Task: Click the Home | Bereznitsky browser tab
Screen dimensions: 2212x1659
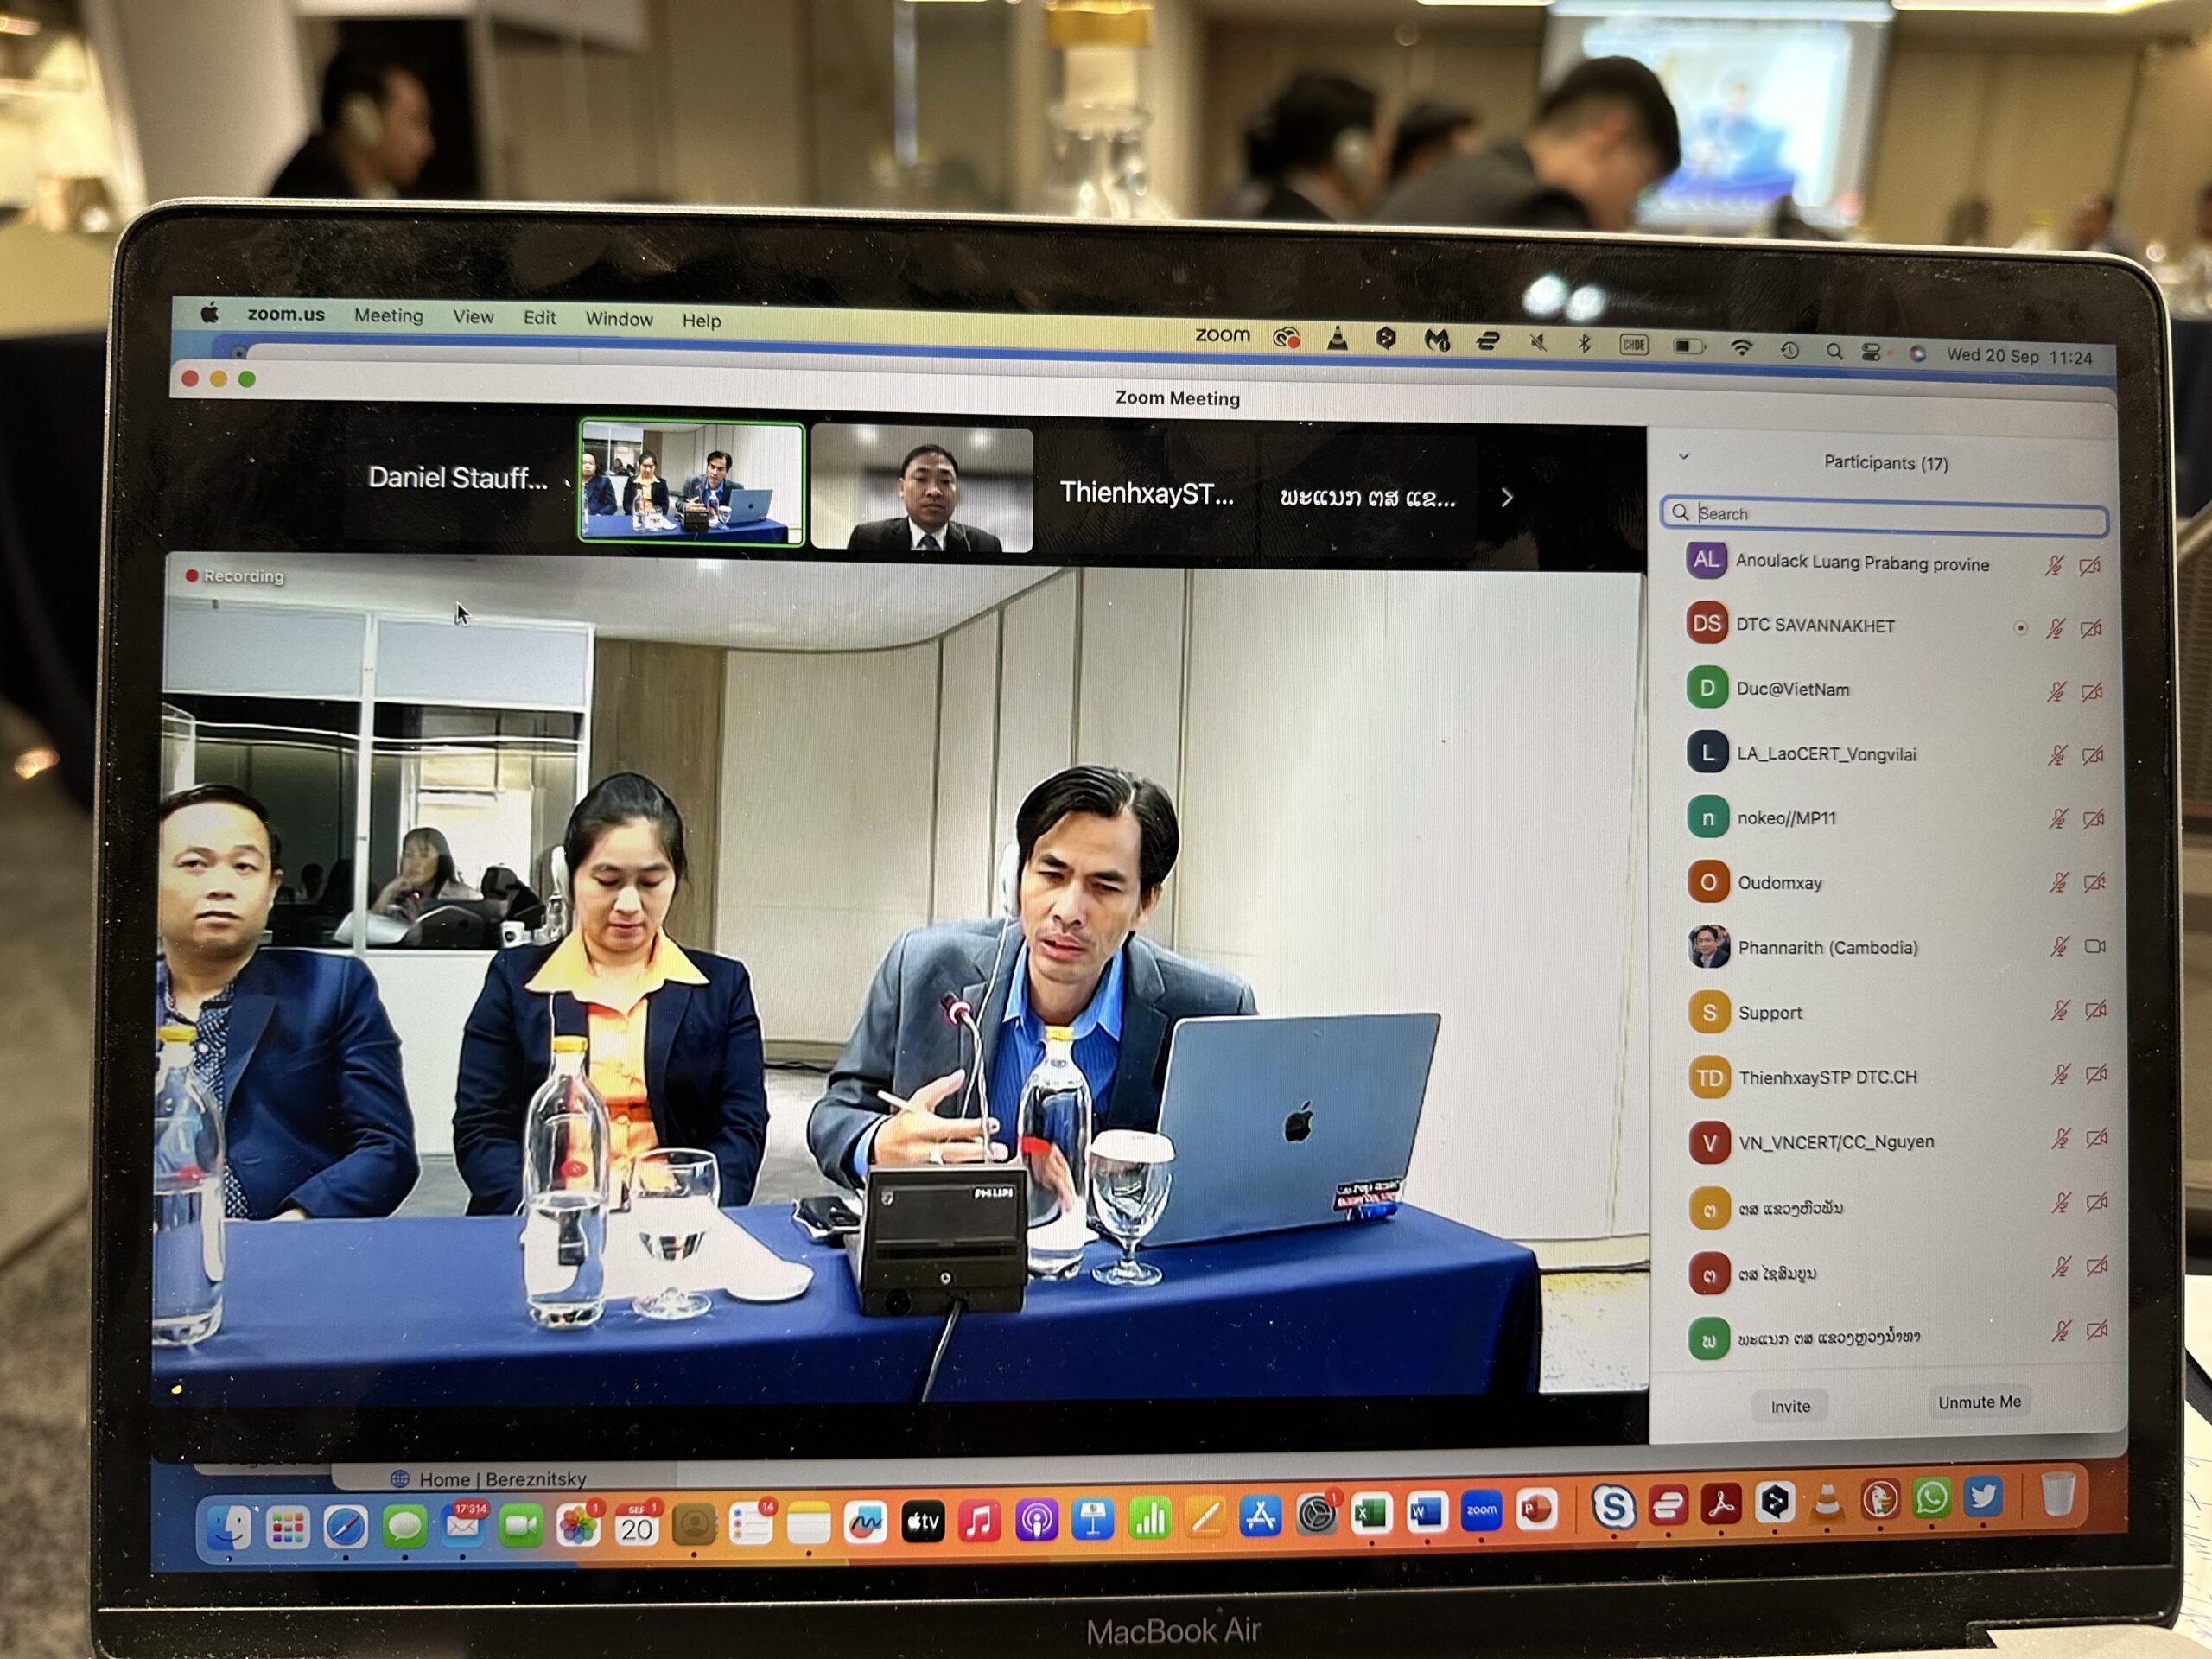Action: (x=503, y=1478)
